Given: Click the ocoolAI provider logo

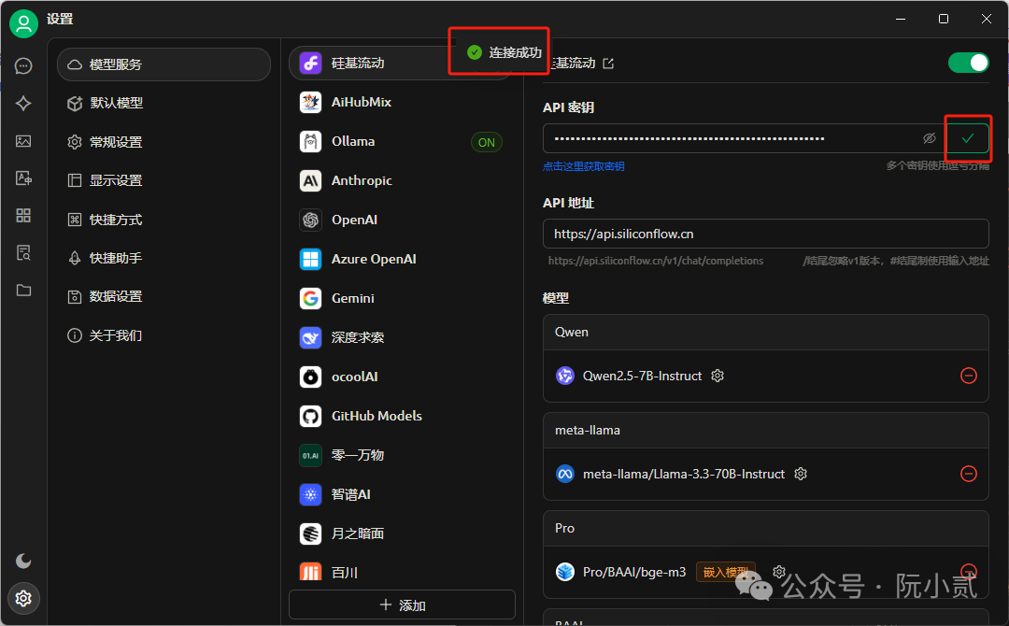Looking at the screenshot, I should pyautogui.click(x=311, y=377).
